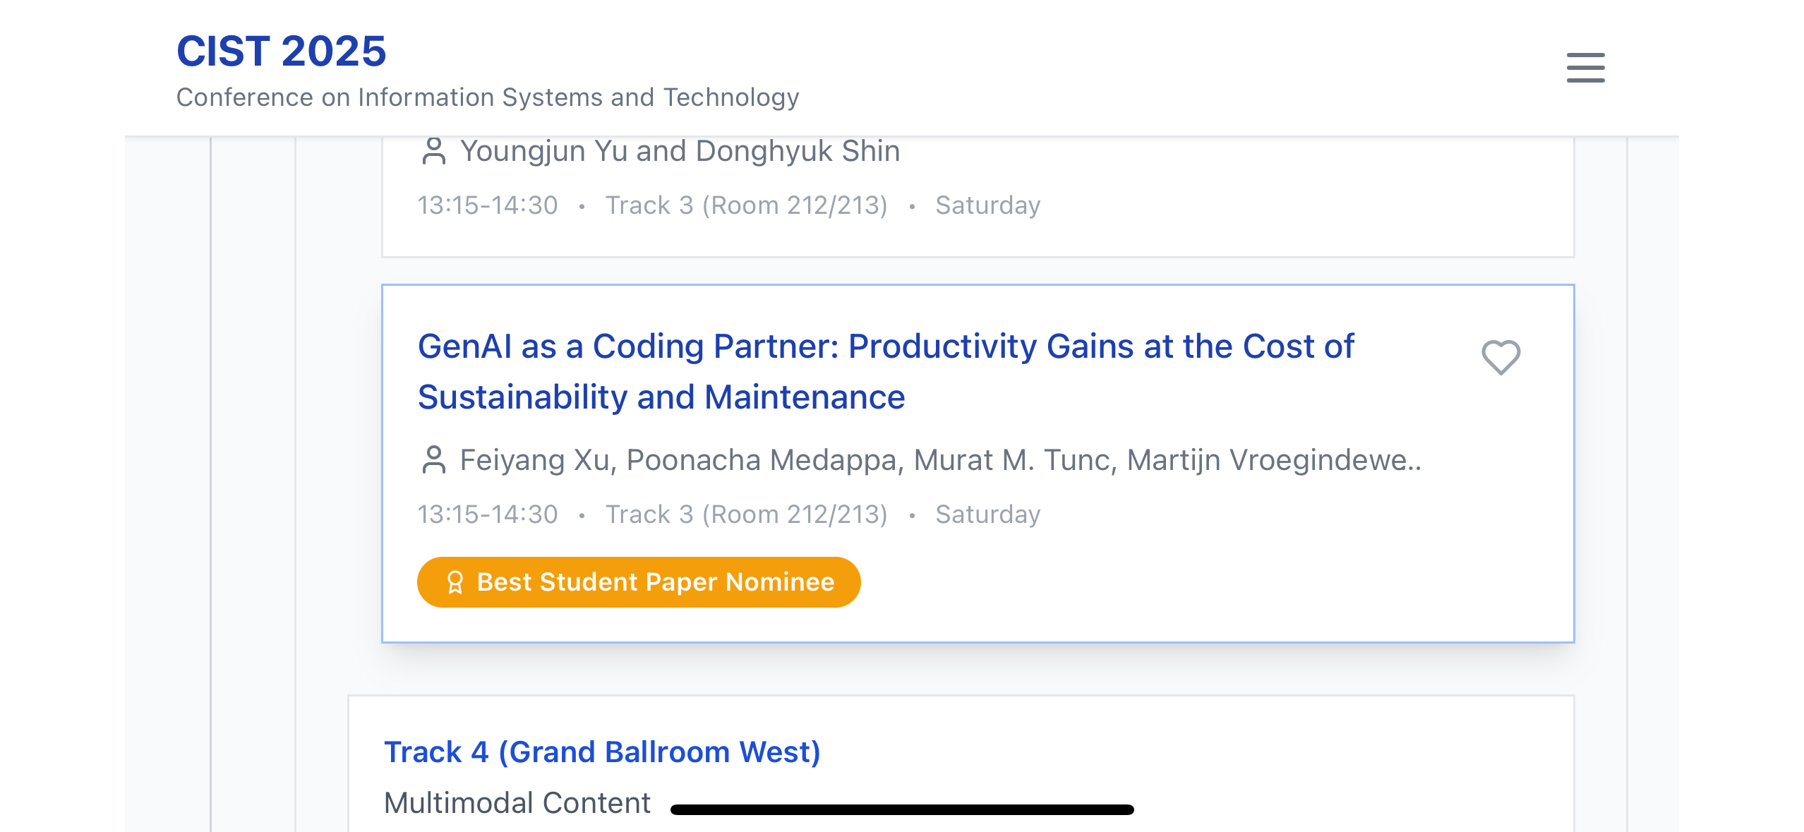
Task: Click the Youngjun Yu and Donghyuk Shin authors
Action: [680, 151]
